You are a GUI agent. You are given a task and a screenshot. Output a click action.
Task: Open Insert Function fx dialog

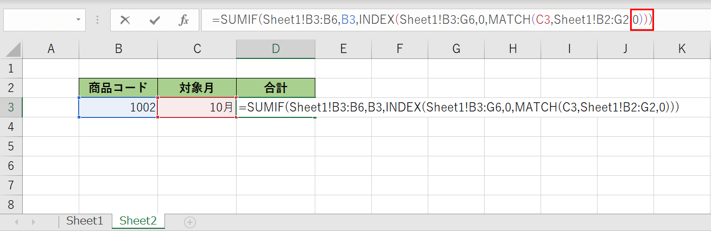[184, 21]
